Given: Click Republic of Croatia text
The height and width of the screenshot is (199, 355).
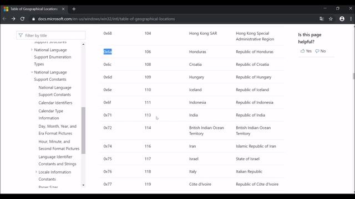Looking at the screenshot, I should pyautogui.click(x=252, y=64).
